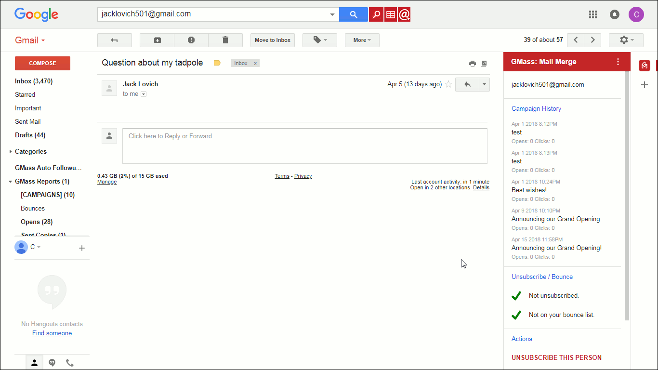
Task: Expand the Categories section
Action: click(x=11, y=152)
